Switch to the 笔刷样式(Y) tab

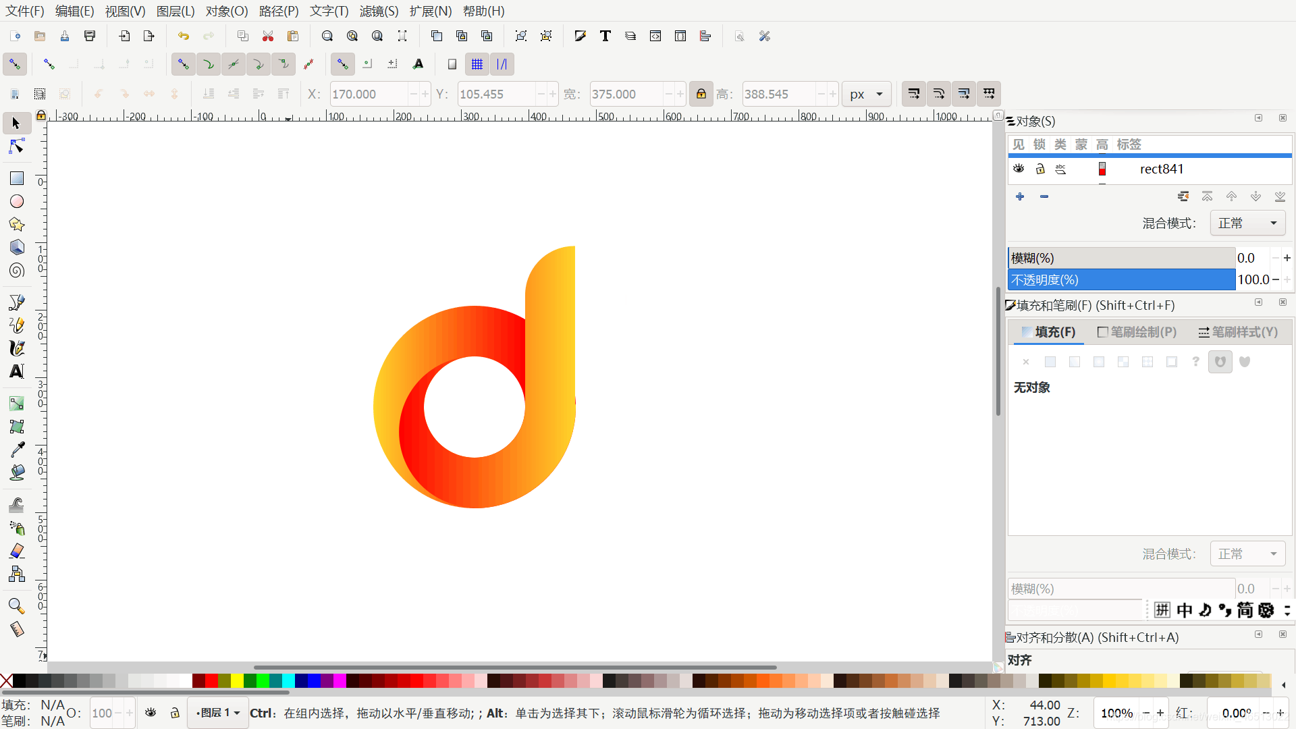(1238, 332)
